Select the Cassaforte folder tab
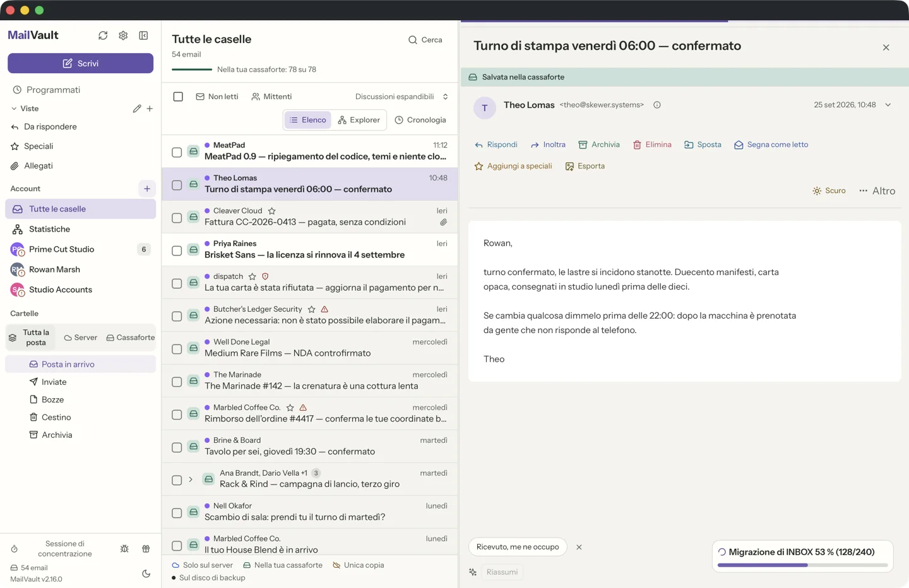Viewport: 909px width, 588px height. coord(131,338)
